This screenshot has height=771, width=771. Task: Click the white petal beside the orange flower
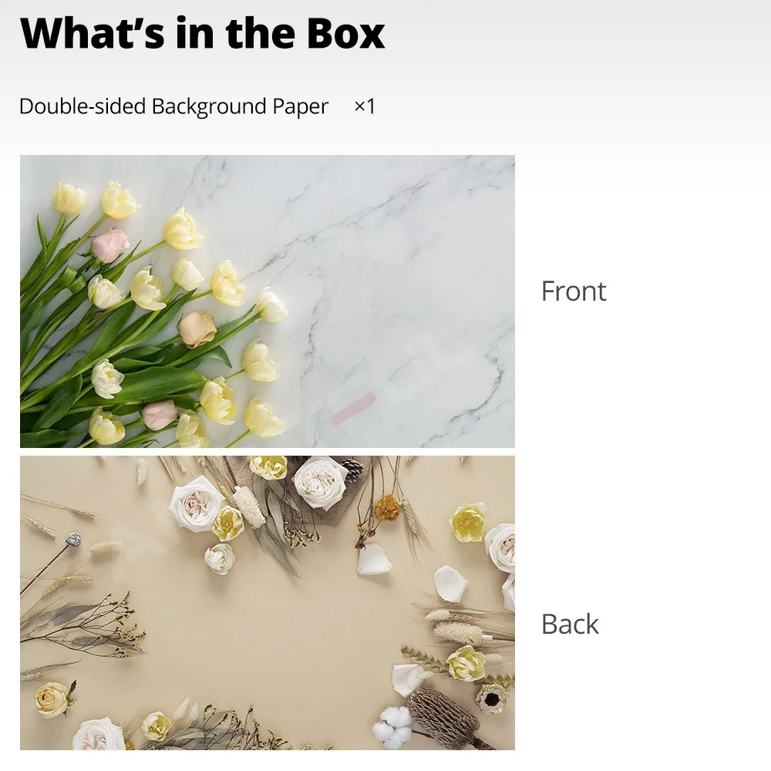pyautogui.click(x=374, y=561)
